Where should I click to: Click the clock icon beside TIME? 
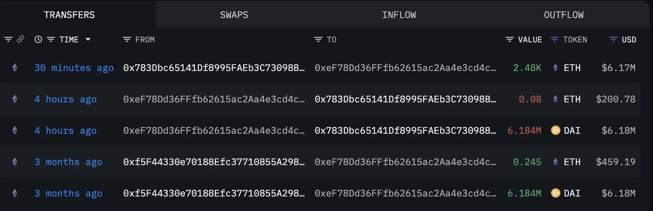click(x=38, y=39)
